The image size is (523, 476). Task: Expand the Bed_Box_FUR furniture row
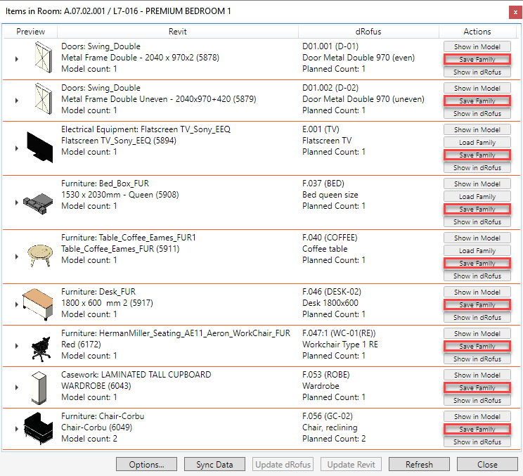(x=16, y=202)
